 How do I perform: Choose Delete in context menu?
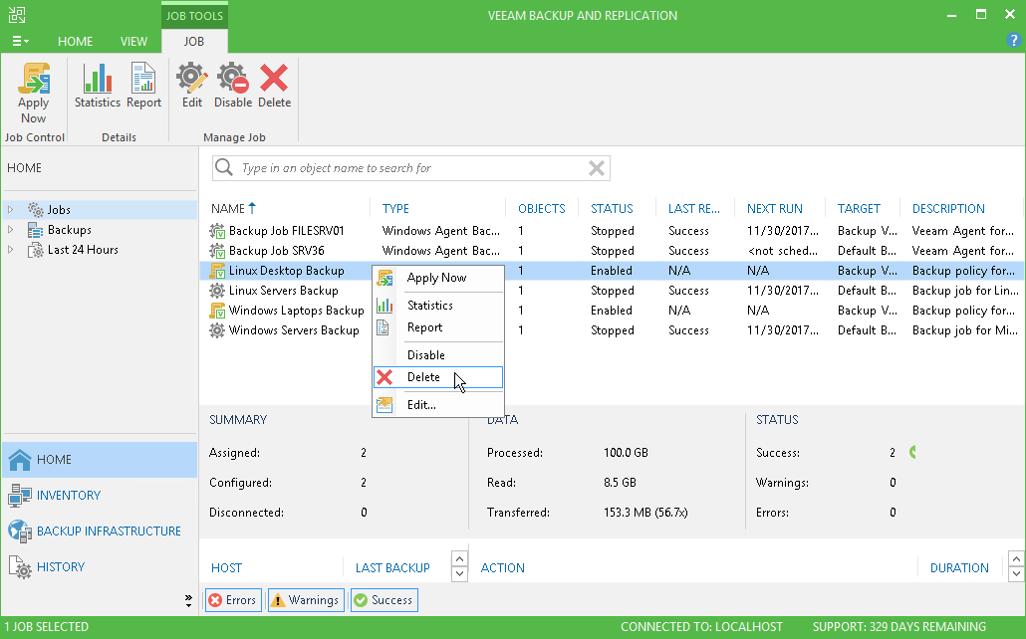click(x=438, y=376)
